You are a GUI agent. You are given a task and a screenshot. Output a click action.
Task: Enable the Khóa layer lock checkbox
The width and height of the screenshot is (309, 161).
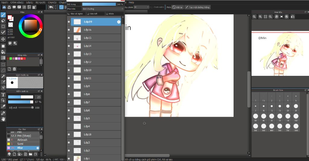point(107,14)
